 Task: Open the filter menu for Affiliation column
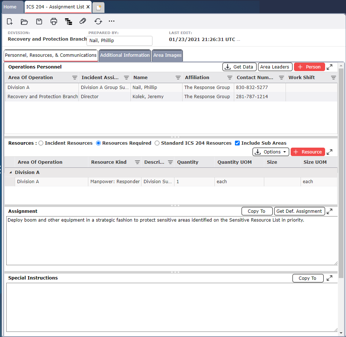pos(230,78)
